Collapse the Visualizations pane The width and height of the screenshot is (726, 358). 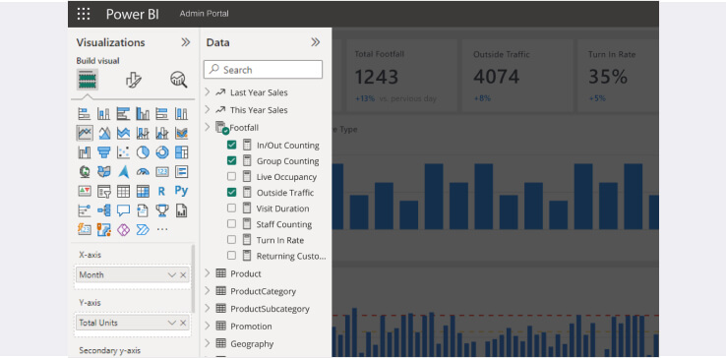click(185, 42)
